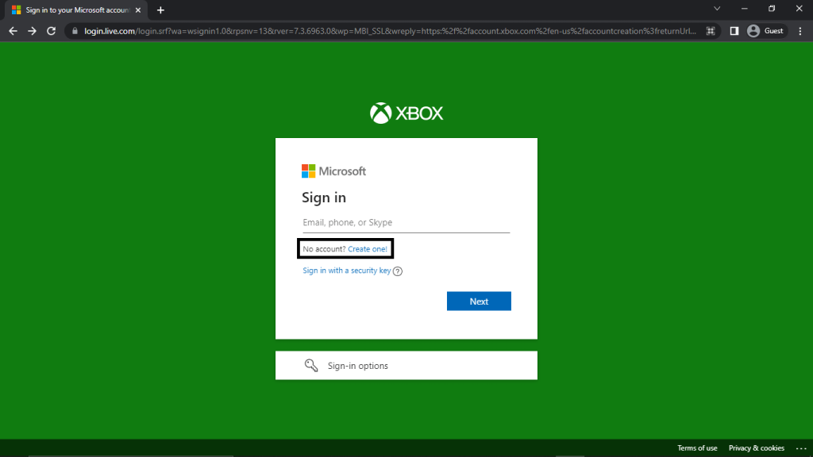Restore down the browser window

(772, 9)
